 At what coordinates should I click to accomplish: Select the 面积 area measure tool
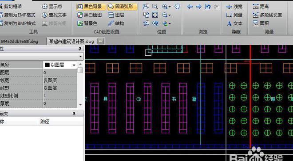coord(261,23)
